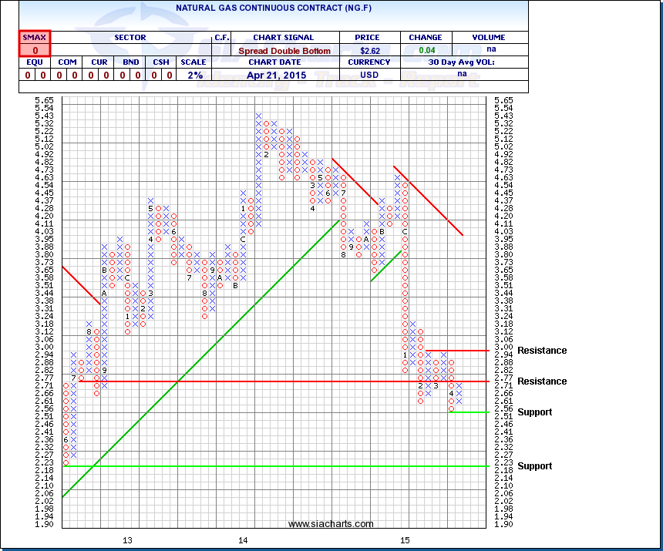Click the $2.62 price value
The image size is (663, 551).
pyautogui.click(x=370, y=51)
